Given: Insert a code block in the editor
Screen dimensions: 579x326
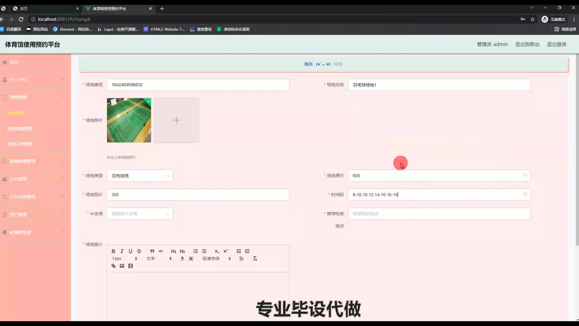Looking at the screenshot, I should pyautogui.click(x=161, y=251).
